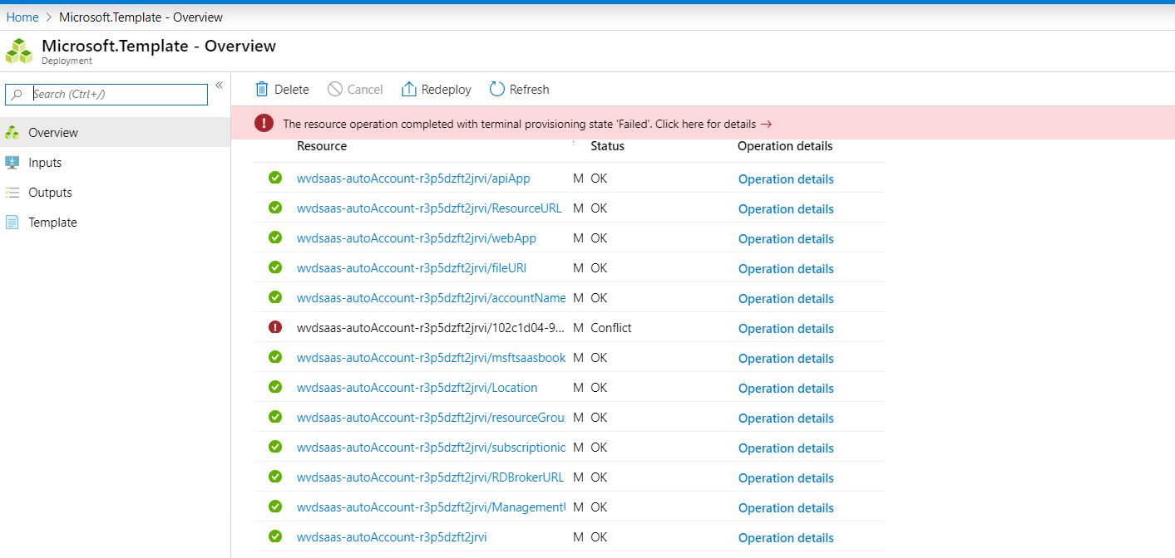1175x558 pixels.
Task: Click the disabled Cancel icon
Action: click(x=333, y=89)
